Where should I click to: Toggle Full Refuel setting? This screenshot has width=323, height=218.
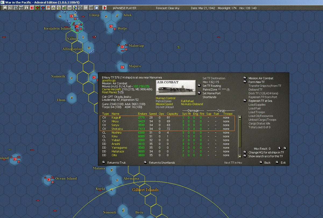click(x=187, y=101)
